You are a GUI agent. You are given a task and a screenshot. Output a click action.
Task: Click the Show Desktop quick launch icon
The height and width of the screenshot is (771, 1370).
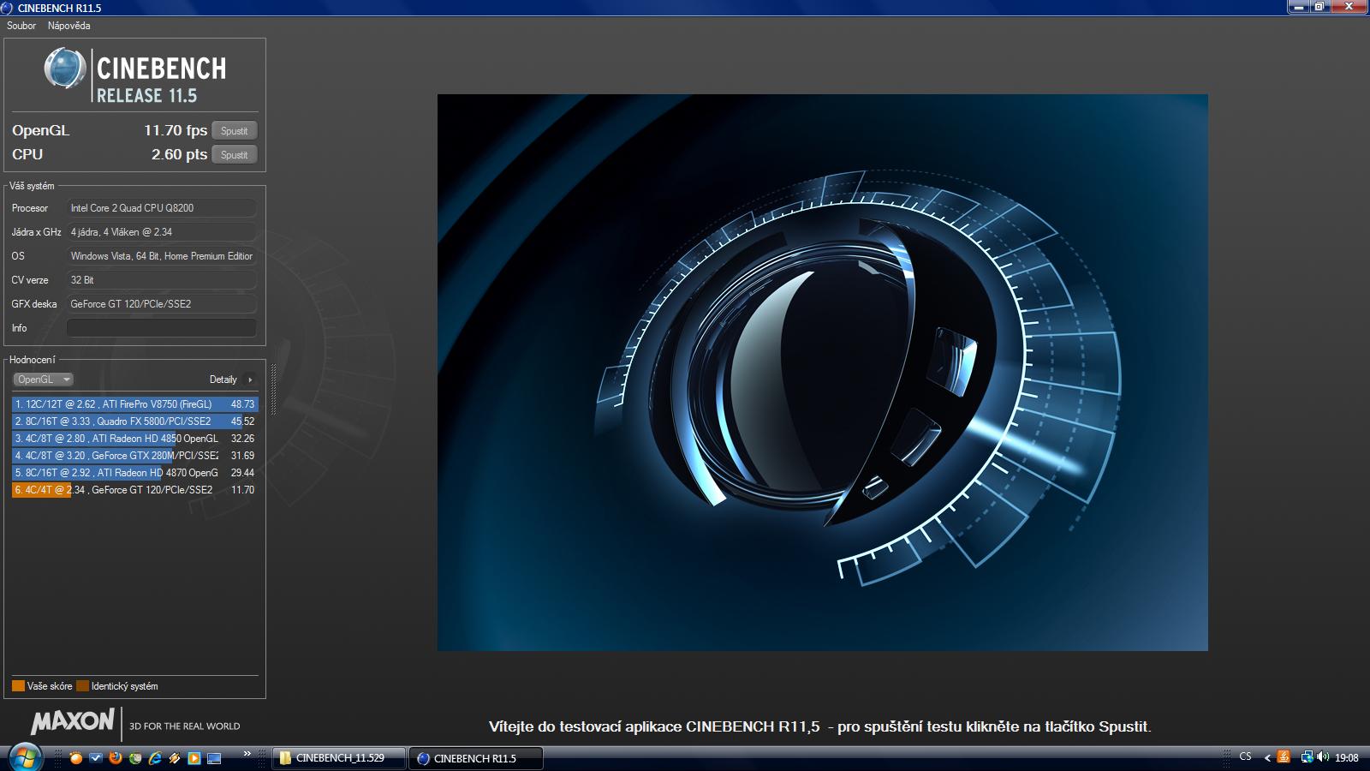(214, 758)
